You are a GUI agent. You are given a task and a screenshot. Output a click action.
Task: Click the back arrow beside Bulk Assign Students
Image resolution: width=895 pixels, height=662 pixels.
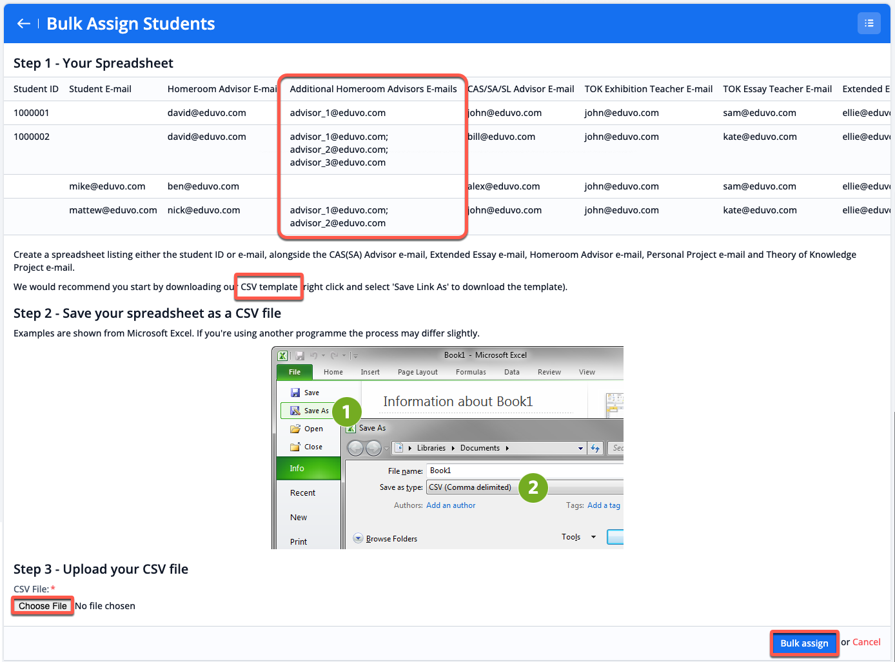(24, 24)
